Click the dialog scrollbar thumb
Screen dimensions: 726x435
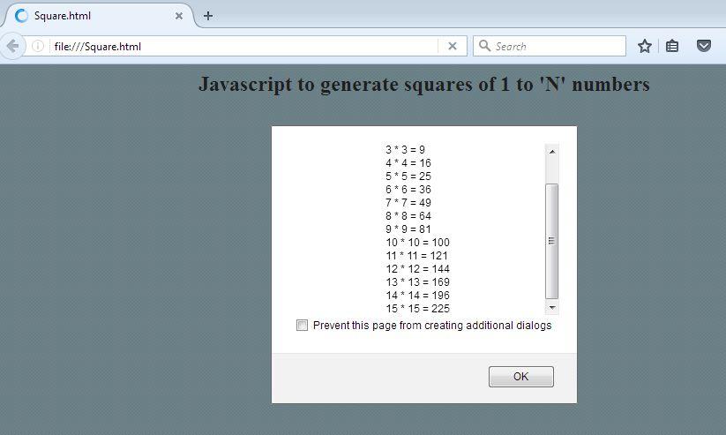[552, 242]
